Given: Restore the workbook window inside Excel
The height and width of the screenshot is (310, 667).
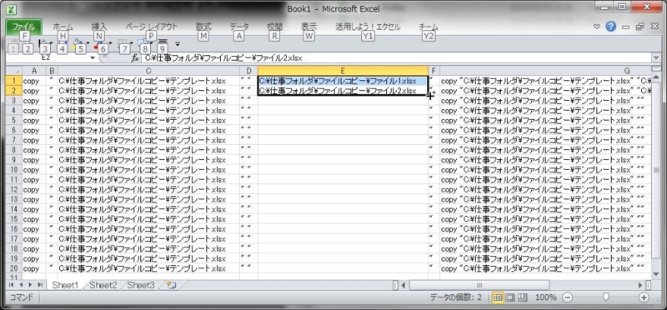Looking at the screenshot, I should click(x=639, y=27).
